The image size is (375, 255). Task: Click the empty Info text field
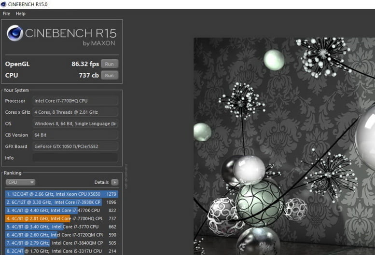click(x=75, y=158)
